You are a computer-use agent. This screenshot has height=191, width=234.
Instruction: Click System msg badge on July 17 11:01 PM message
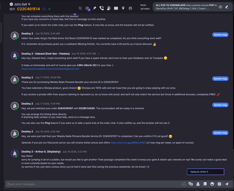pyautogui.click(x=220, y=105)
